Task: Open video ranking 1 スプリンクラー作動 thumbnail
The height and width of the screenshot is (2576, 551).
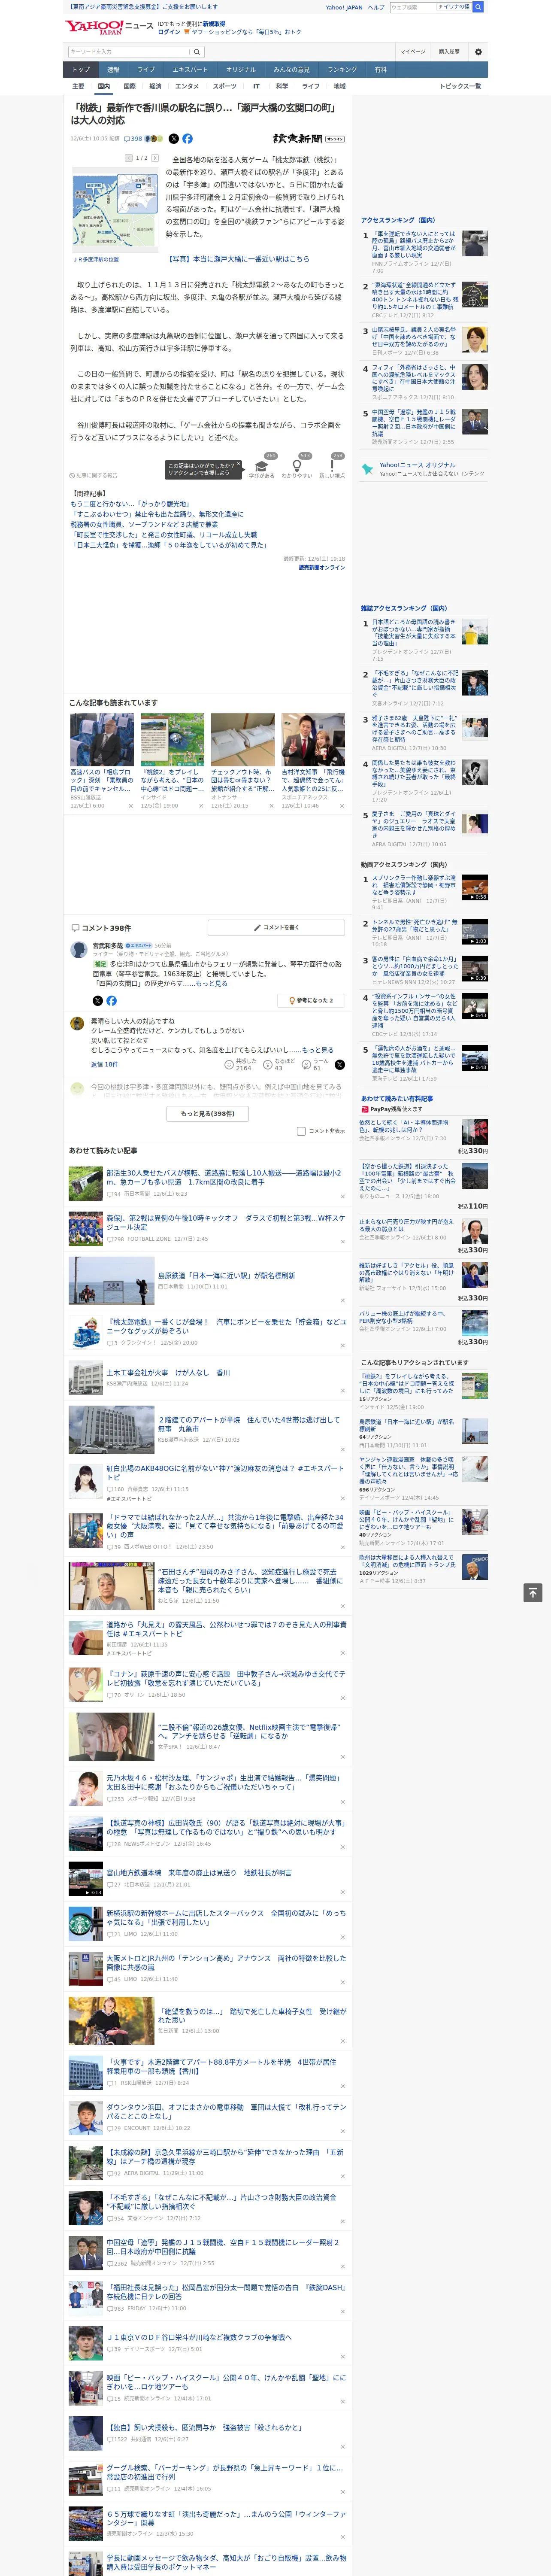Action: 475,888
